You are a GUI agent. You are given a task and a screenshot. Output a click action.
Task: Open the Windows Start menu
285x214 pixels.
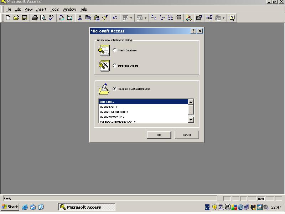click(x=10, y=207)
